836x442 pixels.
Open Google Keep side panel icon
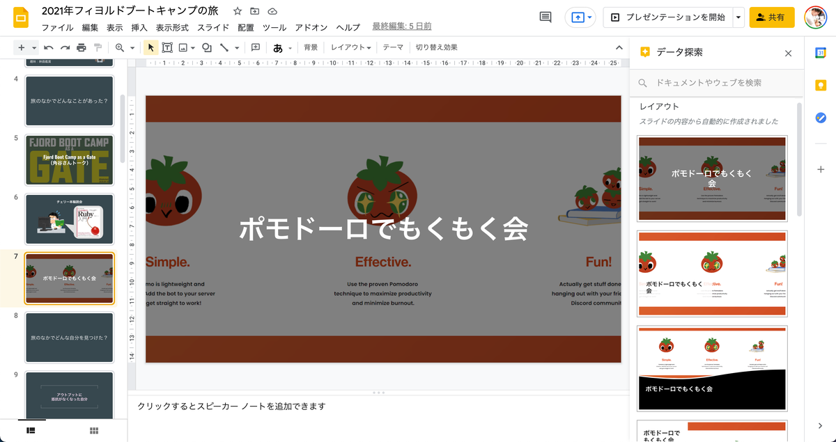coord(821,85)
